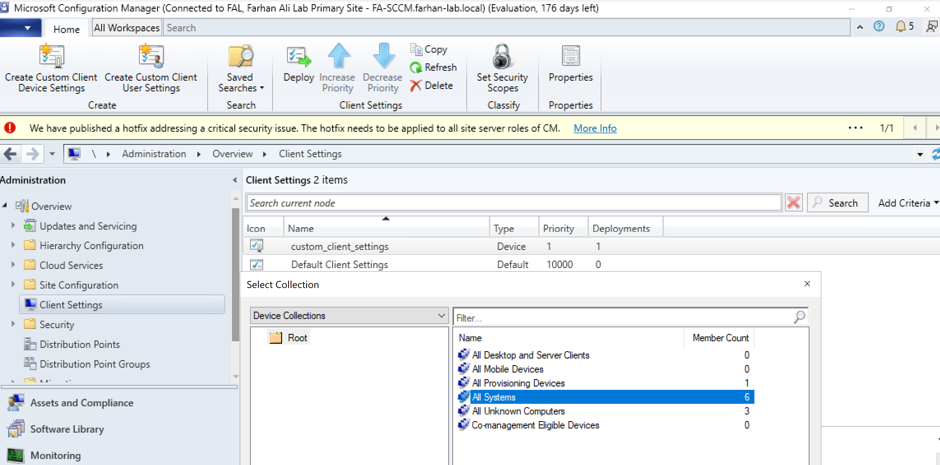Click Create Custom Client Device Settings icon
The height and width of the screenshot is (465, 940).
pos(52,57)
